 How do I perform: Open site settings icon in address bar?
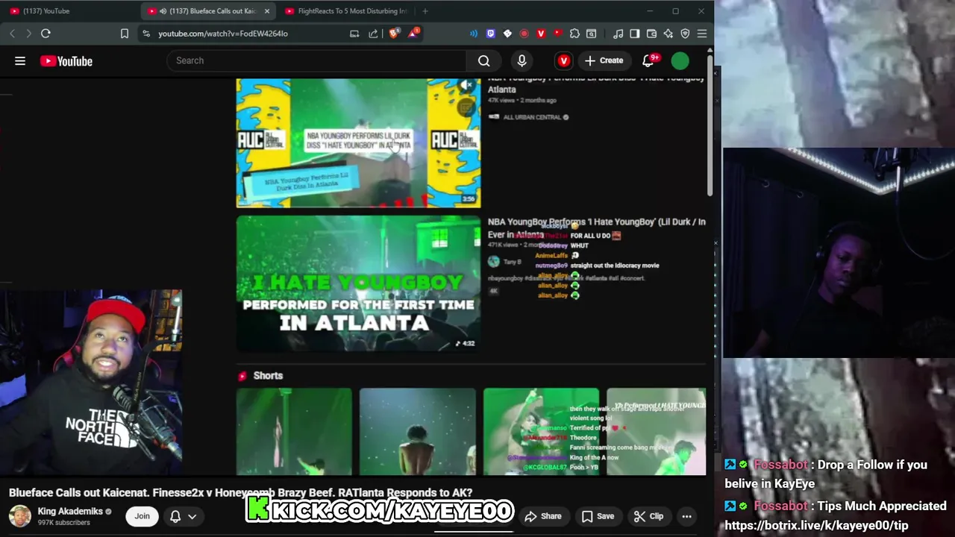[146, 34]
